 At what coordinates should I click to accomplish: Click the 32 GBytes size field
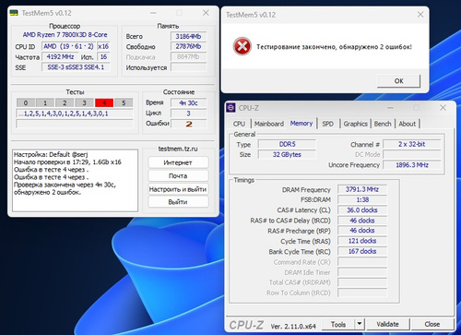coord(287,154)
